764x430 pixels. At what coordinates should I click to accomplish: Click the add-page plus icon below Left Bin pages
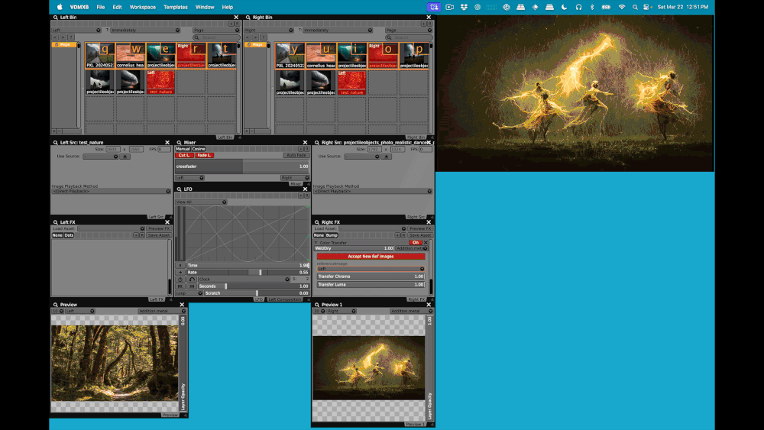pos(54,131)
